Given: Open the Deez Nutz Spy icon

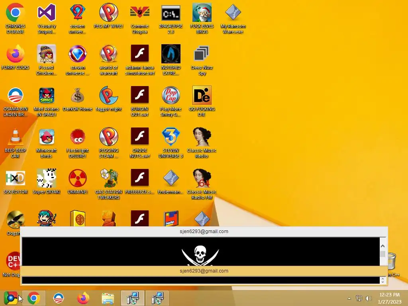Looking at the screenshot, I should coord(202,54).
